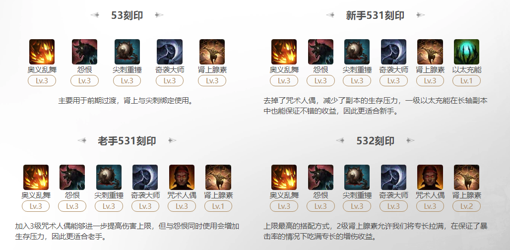Click left arrow beside 532刻印 heading
Image resolution: width=510 pixels, height=250 pixels.
pyautogui.click(x=340, y=140)
